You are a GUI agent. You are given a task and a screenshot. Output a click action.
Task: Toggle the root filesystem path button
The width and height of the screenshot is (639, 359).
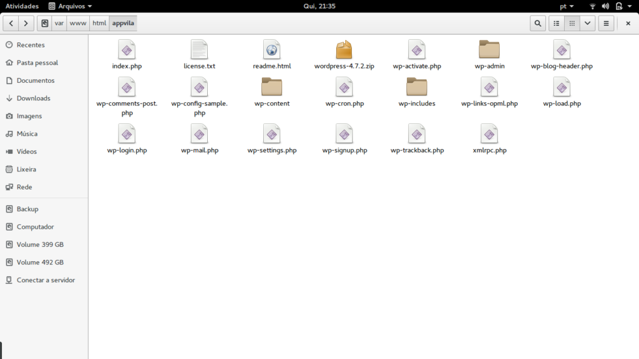point(44,23)
